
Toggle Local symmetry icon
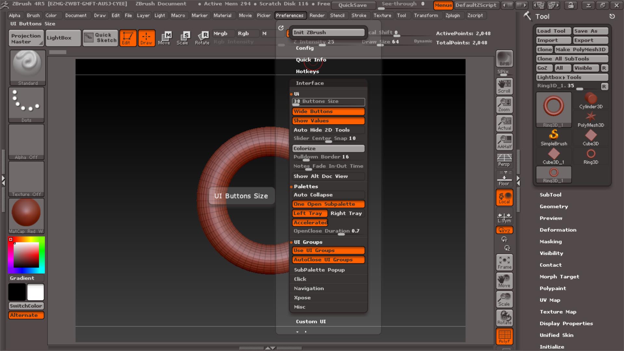click(504, 197)
